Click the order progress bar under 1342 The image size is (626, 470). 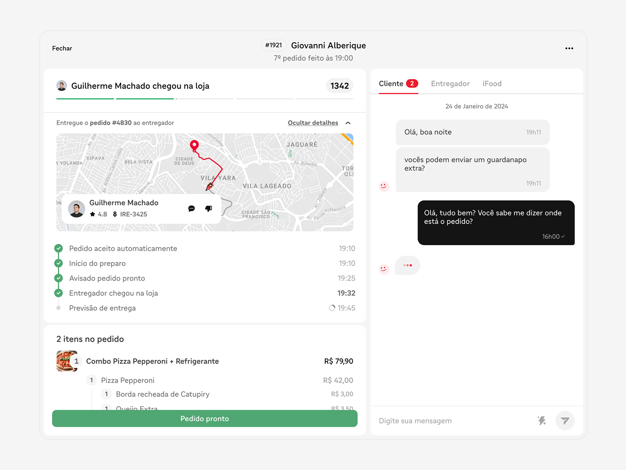tap(204, 98)
